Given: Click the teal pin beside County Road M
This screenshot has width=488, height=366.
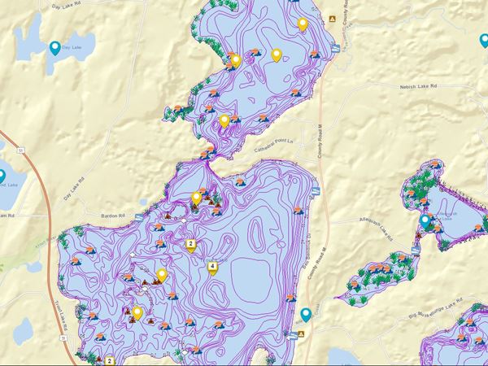Looking at the screenshot, I should coord(306,314).
